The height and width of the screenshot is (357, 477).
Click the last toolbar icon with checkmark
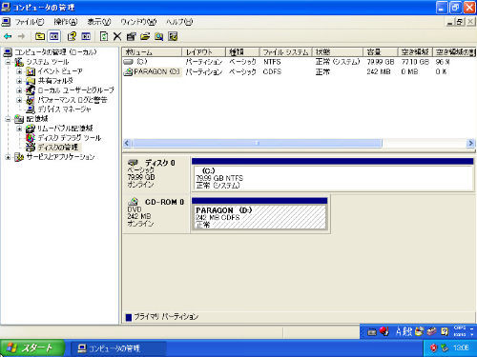(x=173, y=36)
